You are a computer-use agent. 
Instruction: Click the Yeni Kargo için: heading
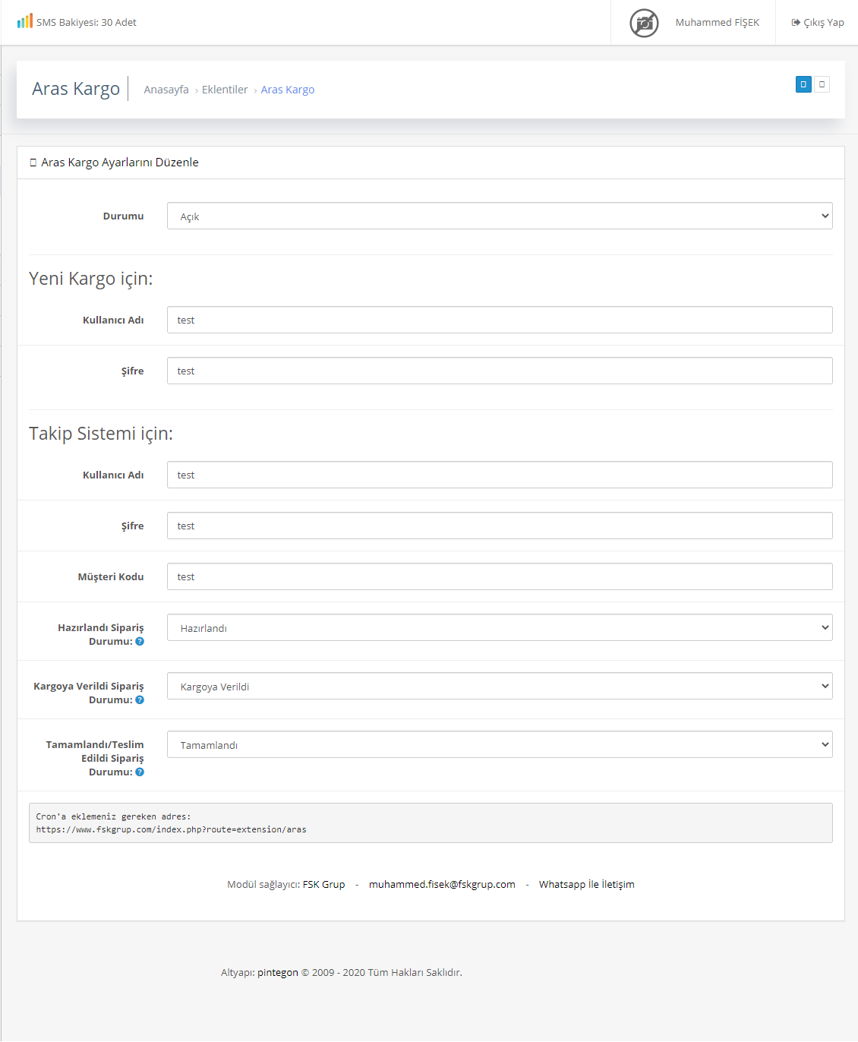pos(91,279)
